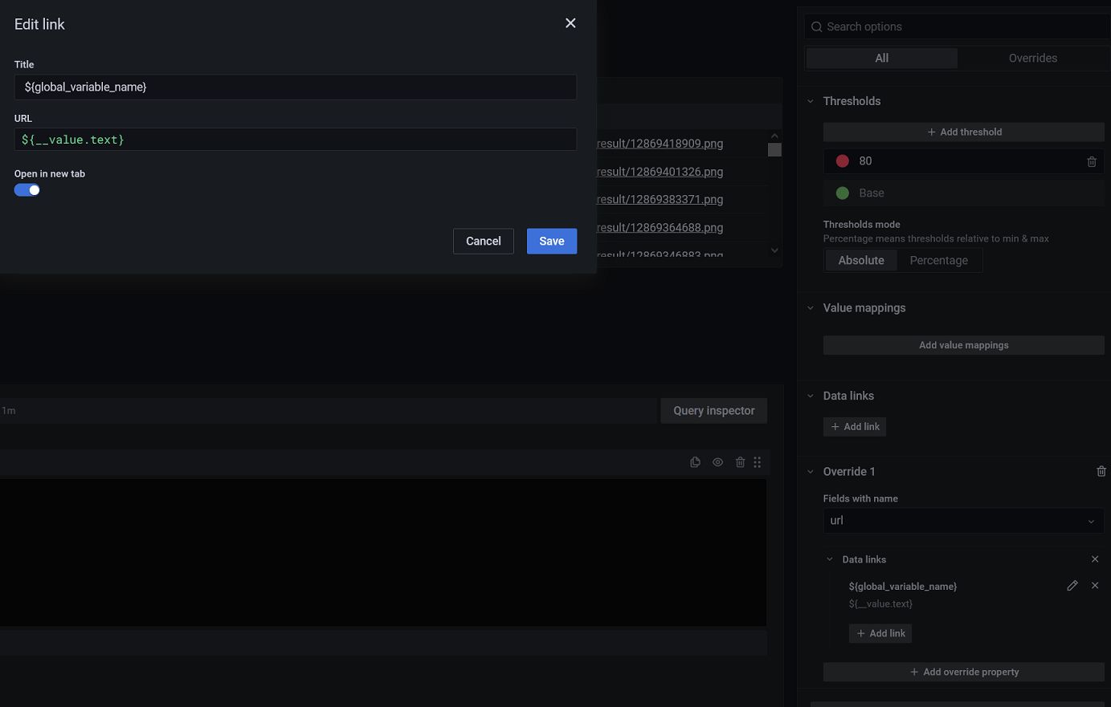
Task: Open the Query inspector
Action: tap(714, 411)
